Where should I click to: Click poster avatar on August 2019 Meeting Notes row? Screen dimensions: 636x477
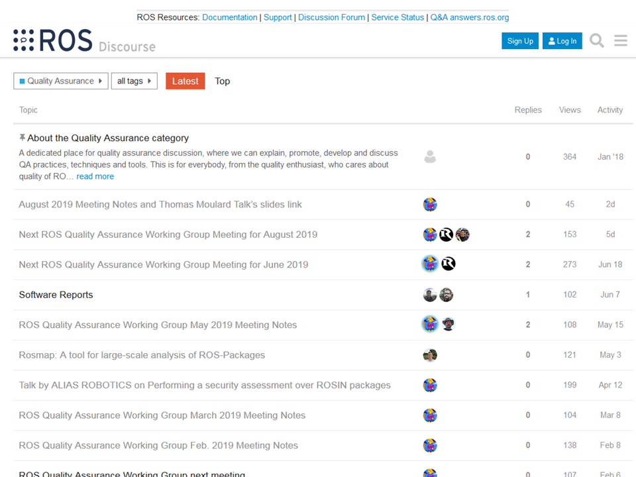tap(430, 205)
